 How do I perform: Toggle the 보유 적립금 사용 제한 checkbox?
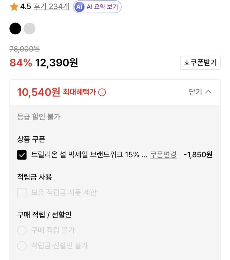point(22,193)
